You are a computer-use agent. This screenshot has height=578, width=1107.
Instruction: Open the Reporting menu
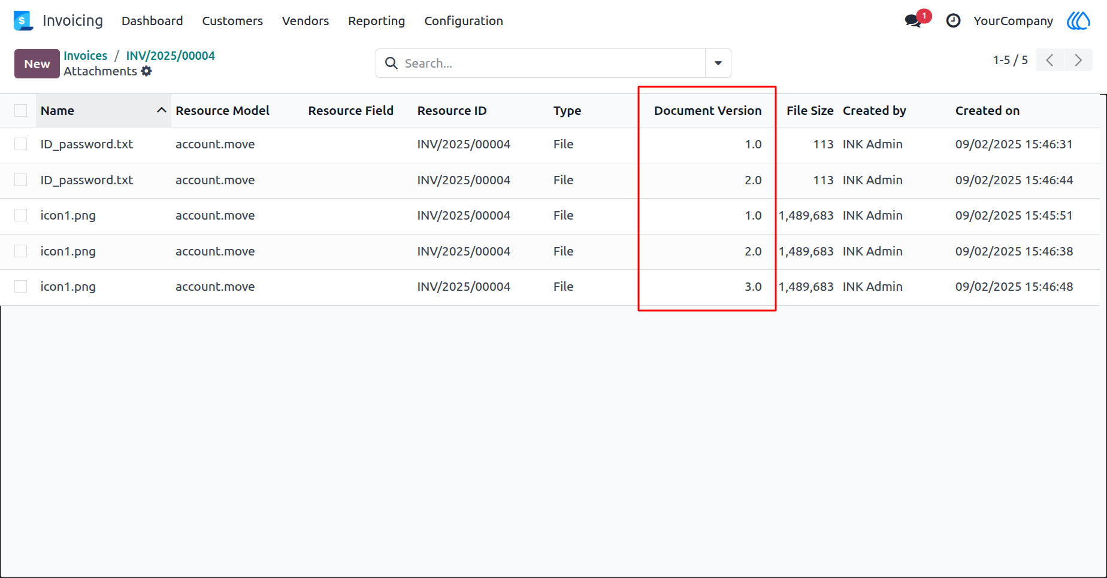click(377, 21)
